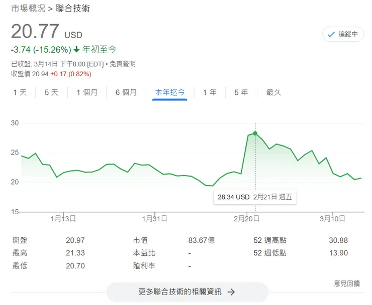Click the 3月10日 axis label
Viewport: 372px width, 305px height.
point(332,219)
